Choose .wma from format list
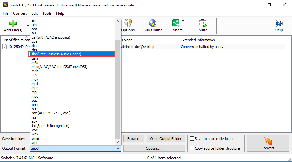Screen dimensions: 292x162 click(73, 138)
